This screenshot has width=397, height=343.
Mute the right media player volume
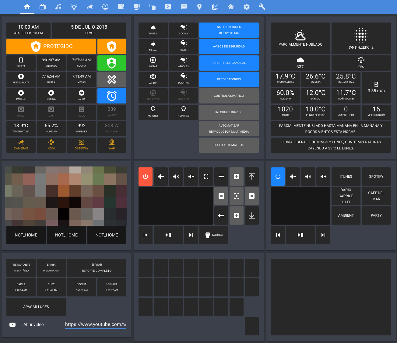(x=308, y=176)
